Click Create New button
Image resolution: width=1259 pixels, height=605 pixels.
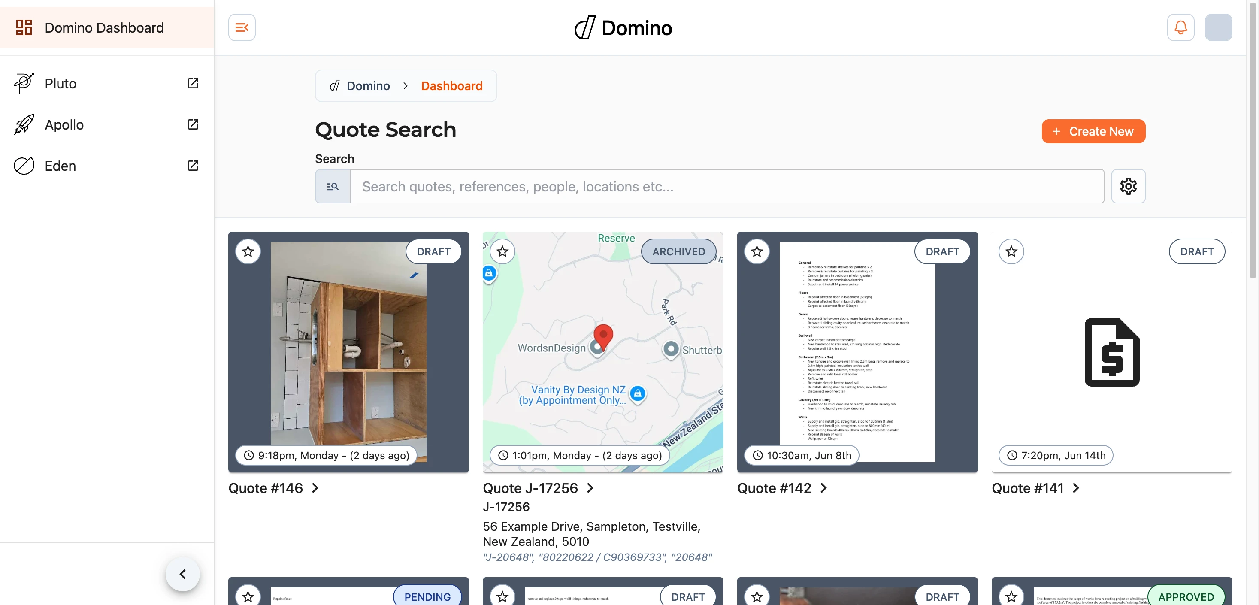pos(1093,131)
